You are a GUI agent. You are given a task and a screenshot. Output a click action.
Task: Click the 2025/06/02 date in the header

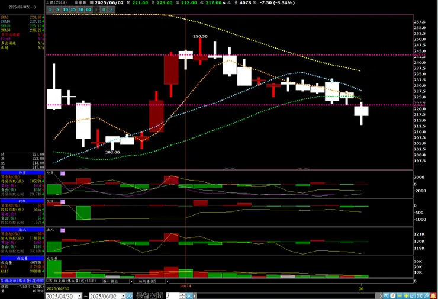coord(109,2)
